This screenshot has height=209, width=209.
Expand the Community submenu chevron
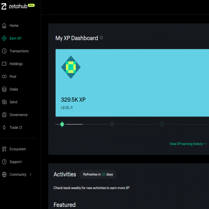coord(31,175)
